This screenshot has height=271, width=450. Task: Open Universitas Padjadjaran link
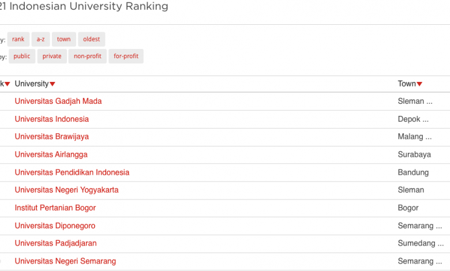pos(56,243)
